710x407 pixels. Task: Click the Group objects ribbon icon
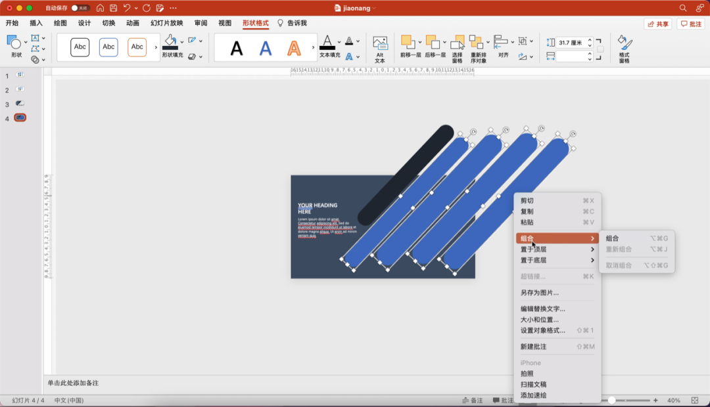(x=523, y=41)
